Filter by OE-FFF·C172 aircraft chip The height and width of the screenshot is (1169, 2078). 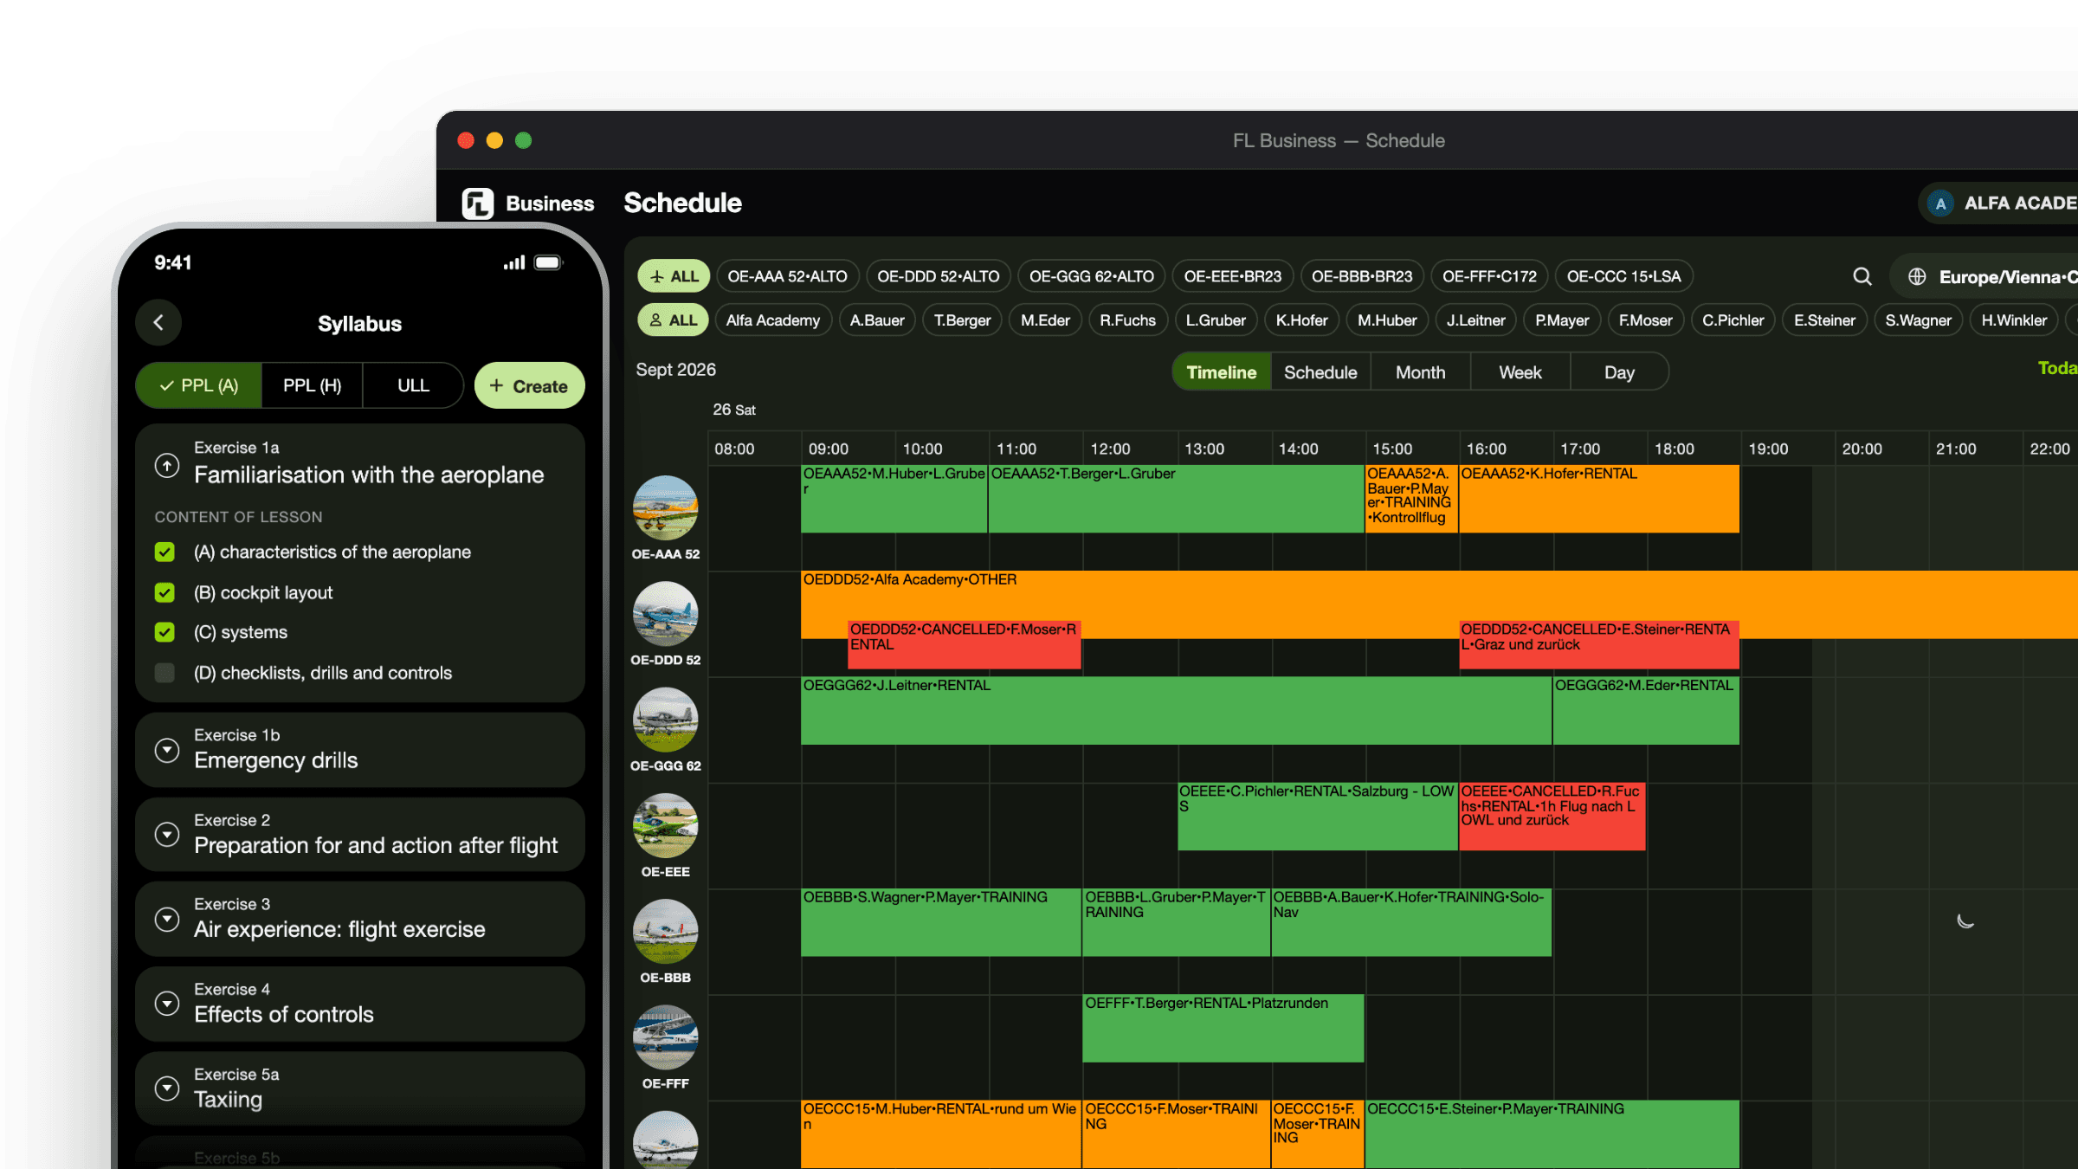[x=1489, y=276]
